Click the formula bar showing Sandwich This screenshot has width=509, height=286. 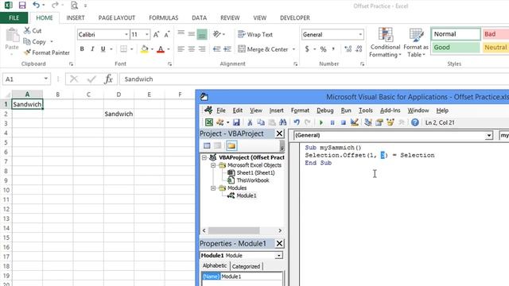coord(314,79)
